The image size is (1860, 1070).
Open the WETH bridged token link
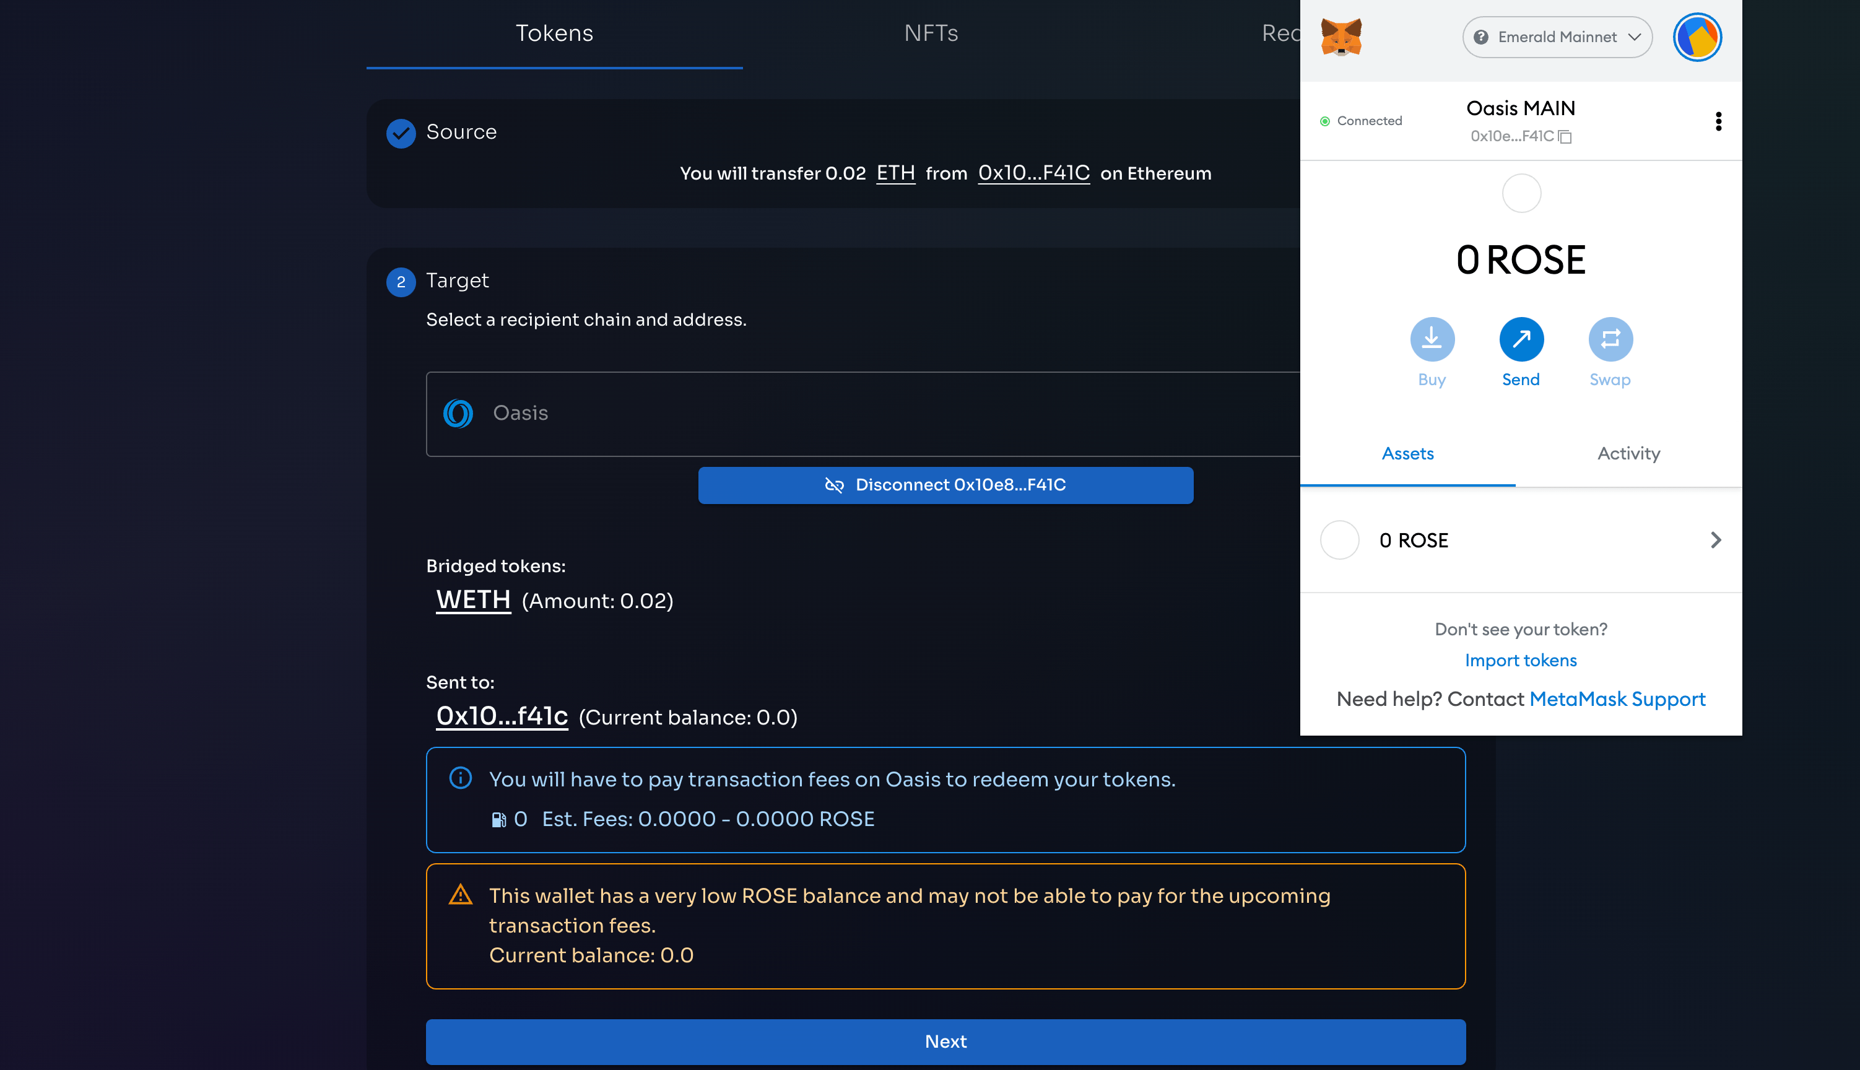pos(473,599)
